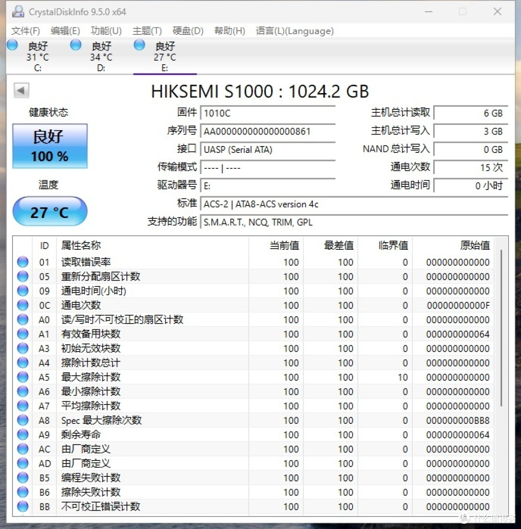Open the 语言(L)(Language) menu

point(295,31)
